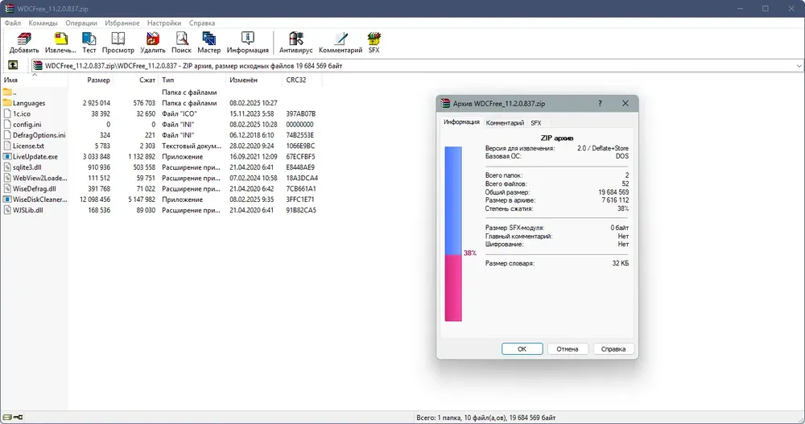Click the Добавить (Add) toolbar icon
Image resolution: width=805 pixels, height=424 pixels.
pyautogui.click(x=24, y=43)
